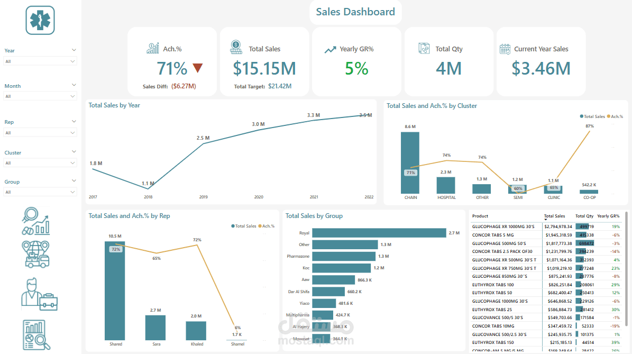Screen dimensions: 632x354
Task: Open the sales analysis navigation icon with magnifier
Action: [x=36, y=221]
